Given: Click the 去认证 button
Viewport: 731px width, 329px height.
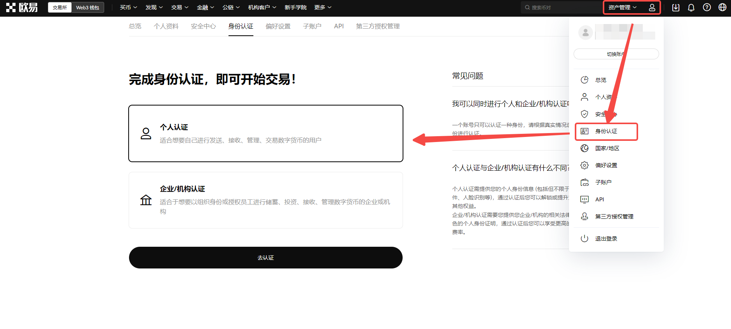Looking at the screenshot, I should point(266,258).
